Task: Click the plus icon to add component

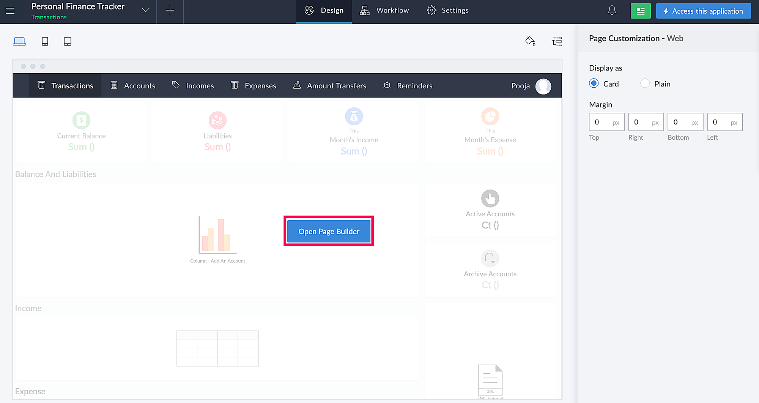Action: coord(170,10)
